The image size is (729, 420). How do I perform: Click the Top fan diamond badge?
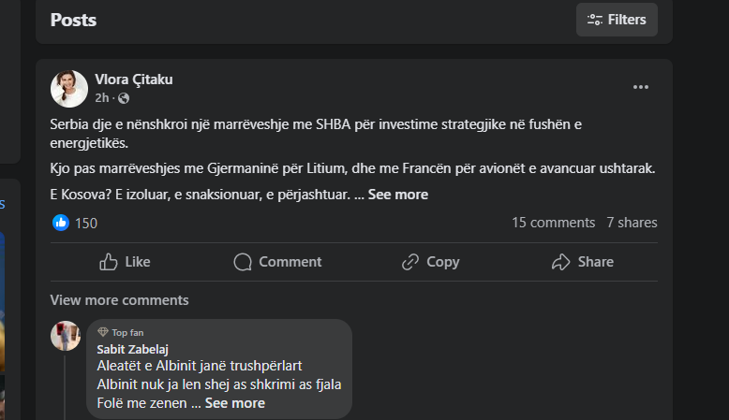[x=103, y=332]
